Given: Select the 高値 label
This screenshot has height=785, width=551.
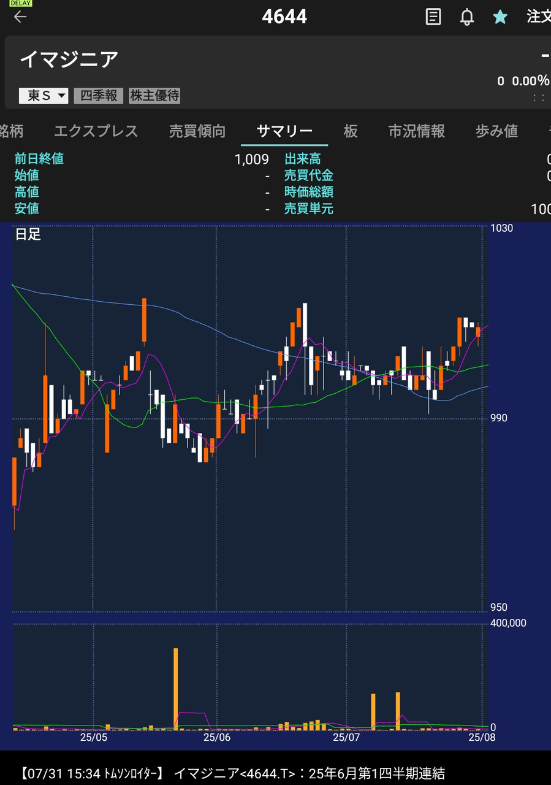Looking at the screenshot, I should (x=27, y=192).
